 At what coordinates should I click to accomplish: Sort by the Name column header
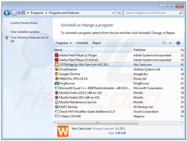tap(93, 50)
